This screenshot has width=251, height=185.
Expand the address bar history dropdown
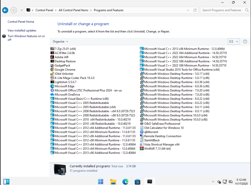click(x=188, y=10)
